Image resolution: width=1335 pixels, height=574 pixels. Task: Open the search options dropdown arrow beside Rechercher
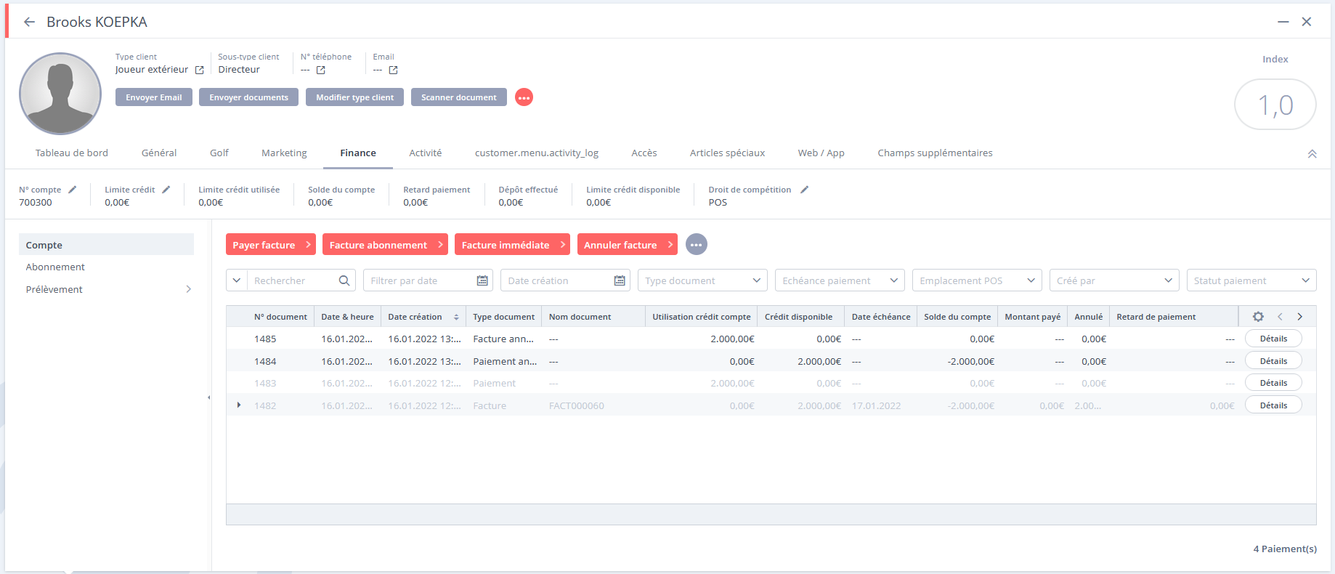click(237, 280)
